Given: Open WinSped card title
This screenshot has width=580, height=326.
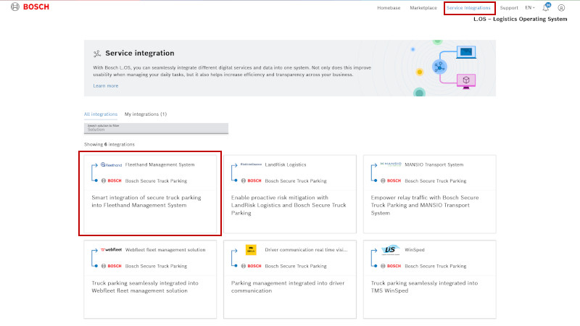Looking at the screenshot, I should (415, 250).
